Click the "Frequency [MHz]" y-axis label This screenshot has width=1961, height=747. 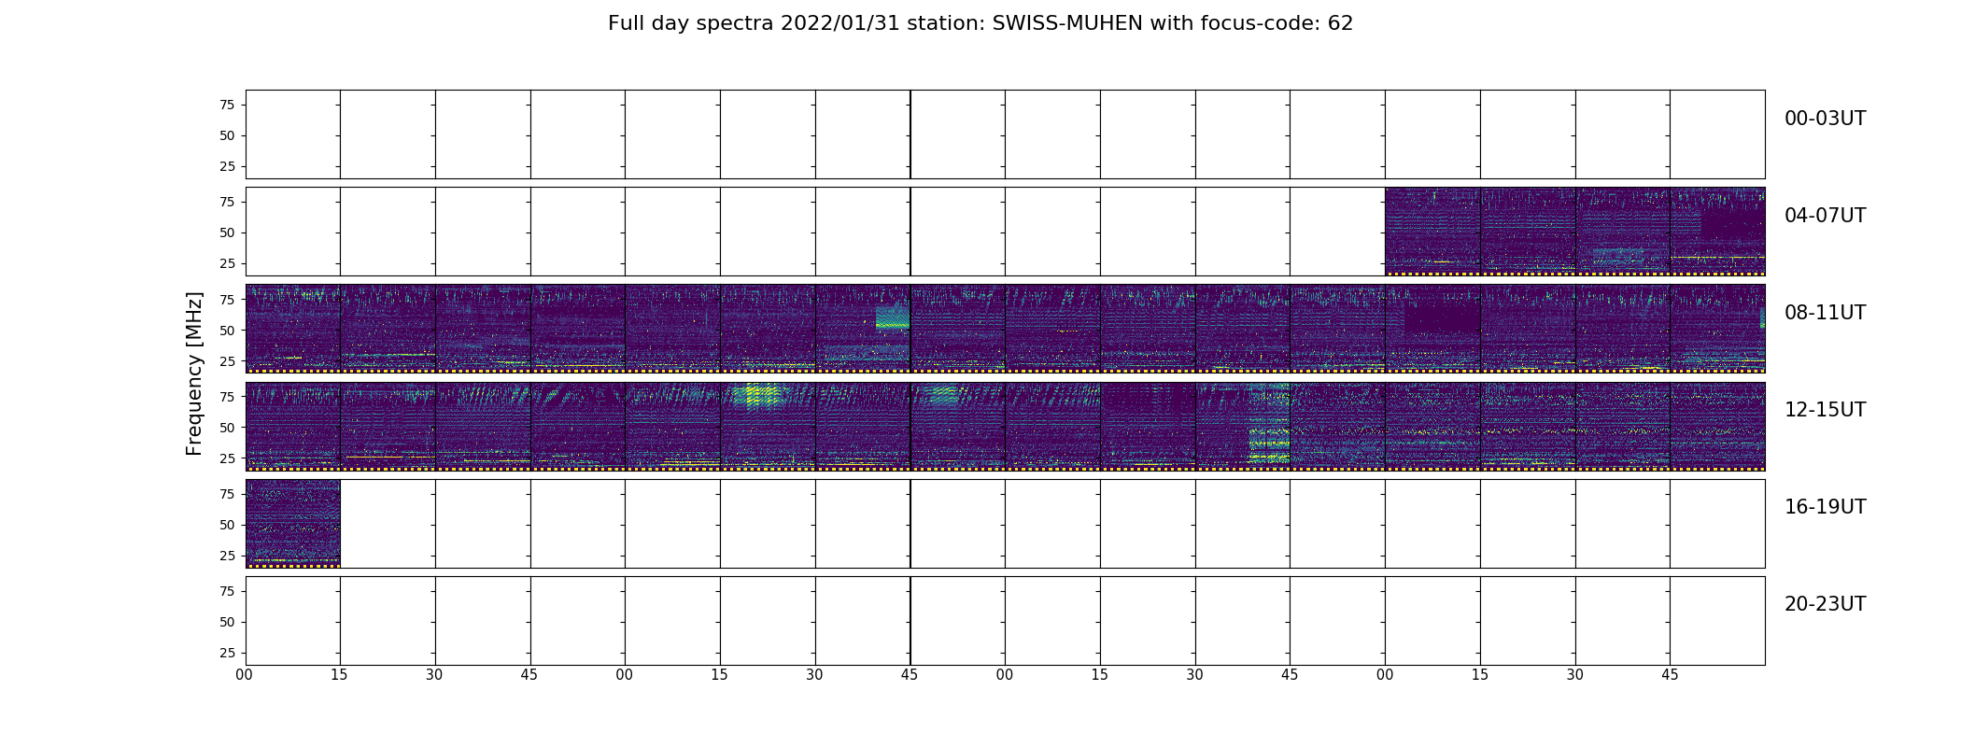coord(194,373)
